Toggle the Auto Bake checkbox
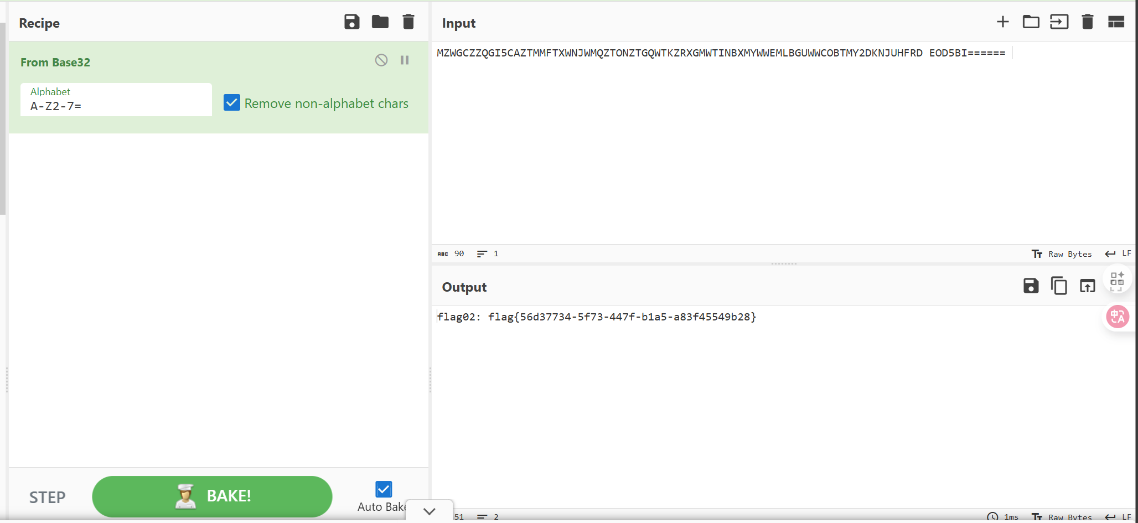This screenshot has height=523, width=1138. click(x=384, y=489)
